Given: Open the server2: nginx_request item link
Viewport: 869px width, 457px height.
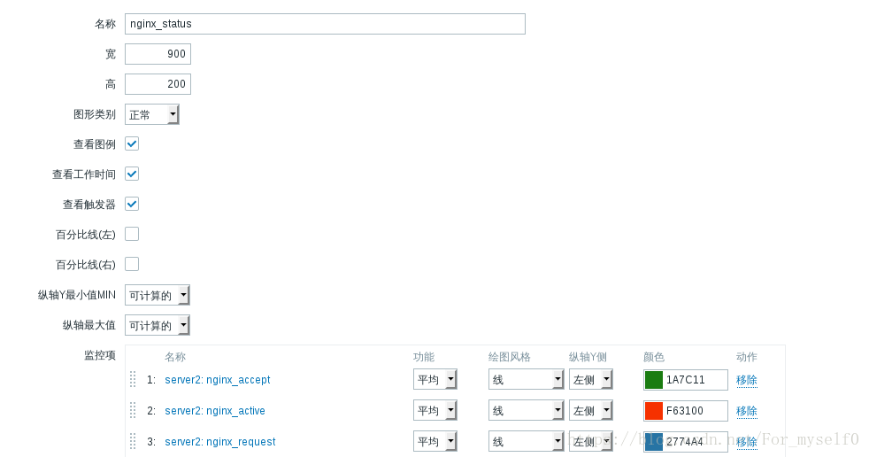Looking at the screenshot, I should (x=220, y=441).
